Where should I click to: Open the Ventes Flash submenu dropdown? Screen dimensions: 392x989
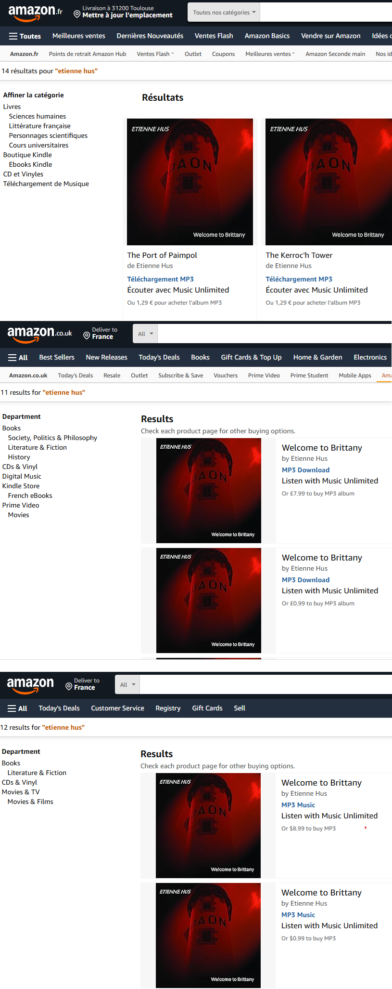tap(155, 54)
